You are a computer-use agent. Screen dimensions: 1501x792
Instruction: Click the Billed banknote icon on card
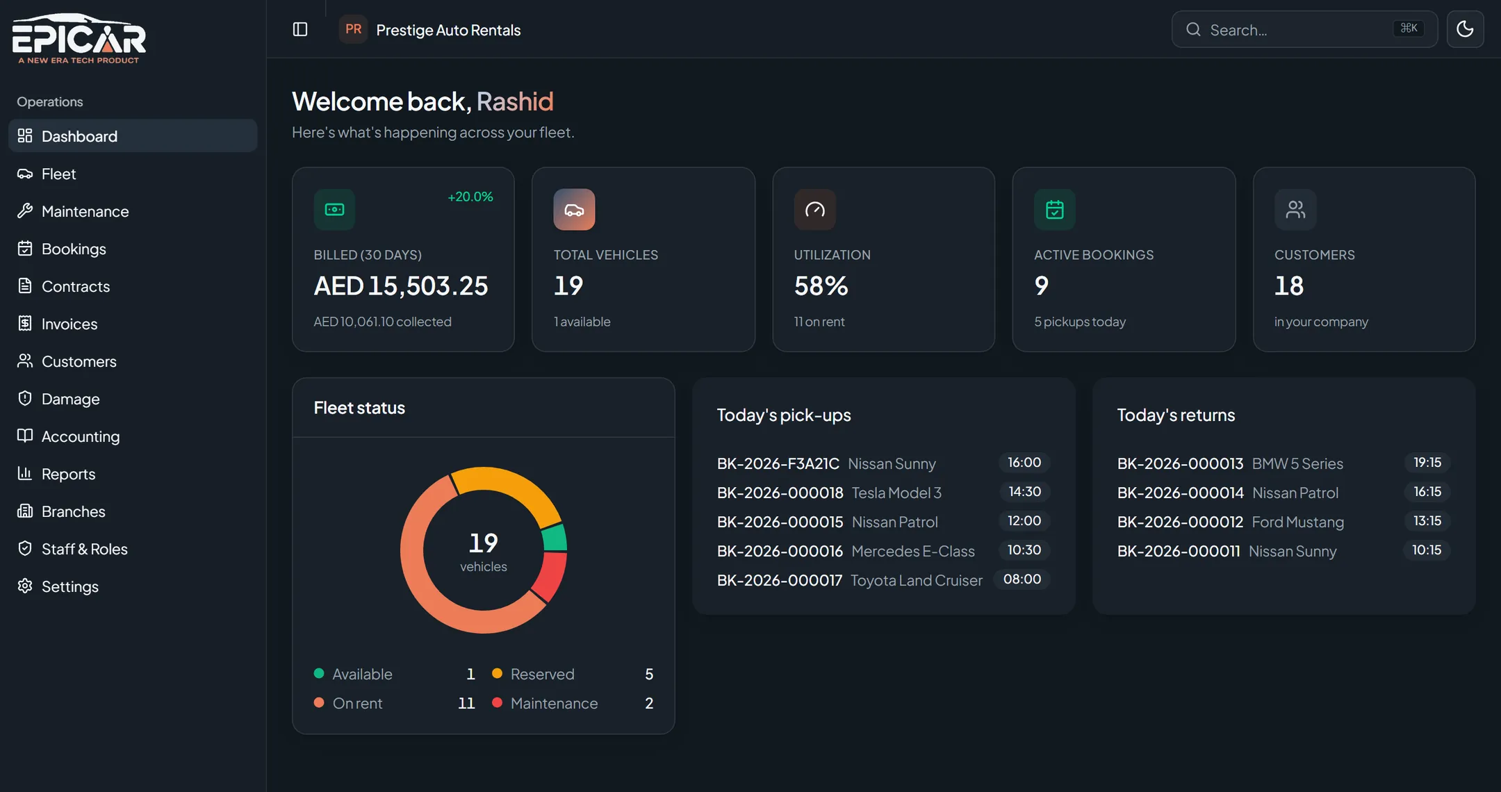click(334, 209)
